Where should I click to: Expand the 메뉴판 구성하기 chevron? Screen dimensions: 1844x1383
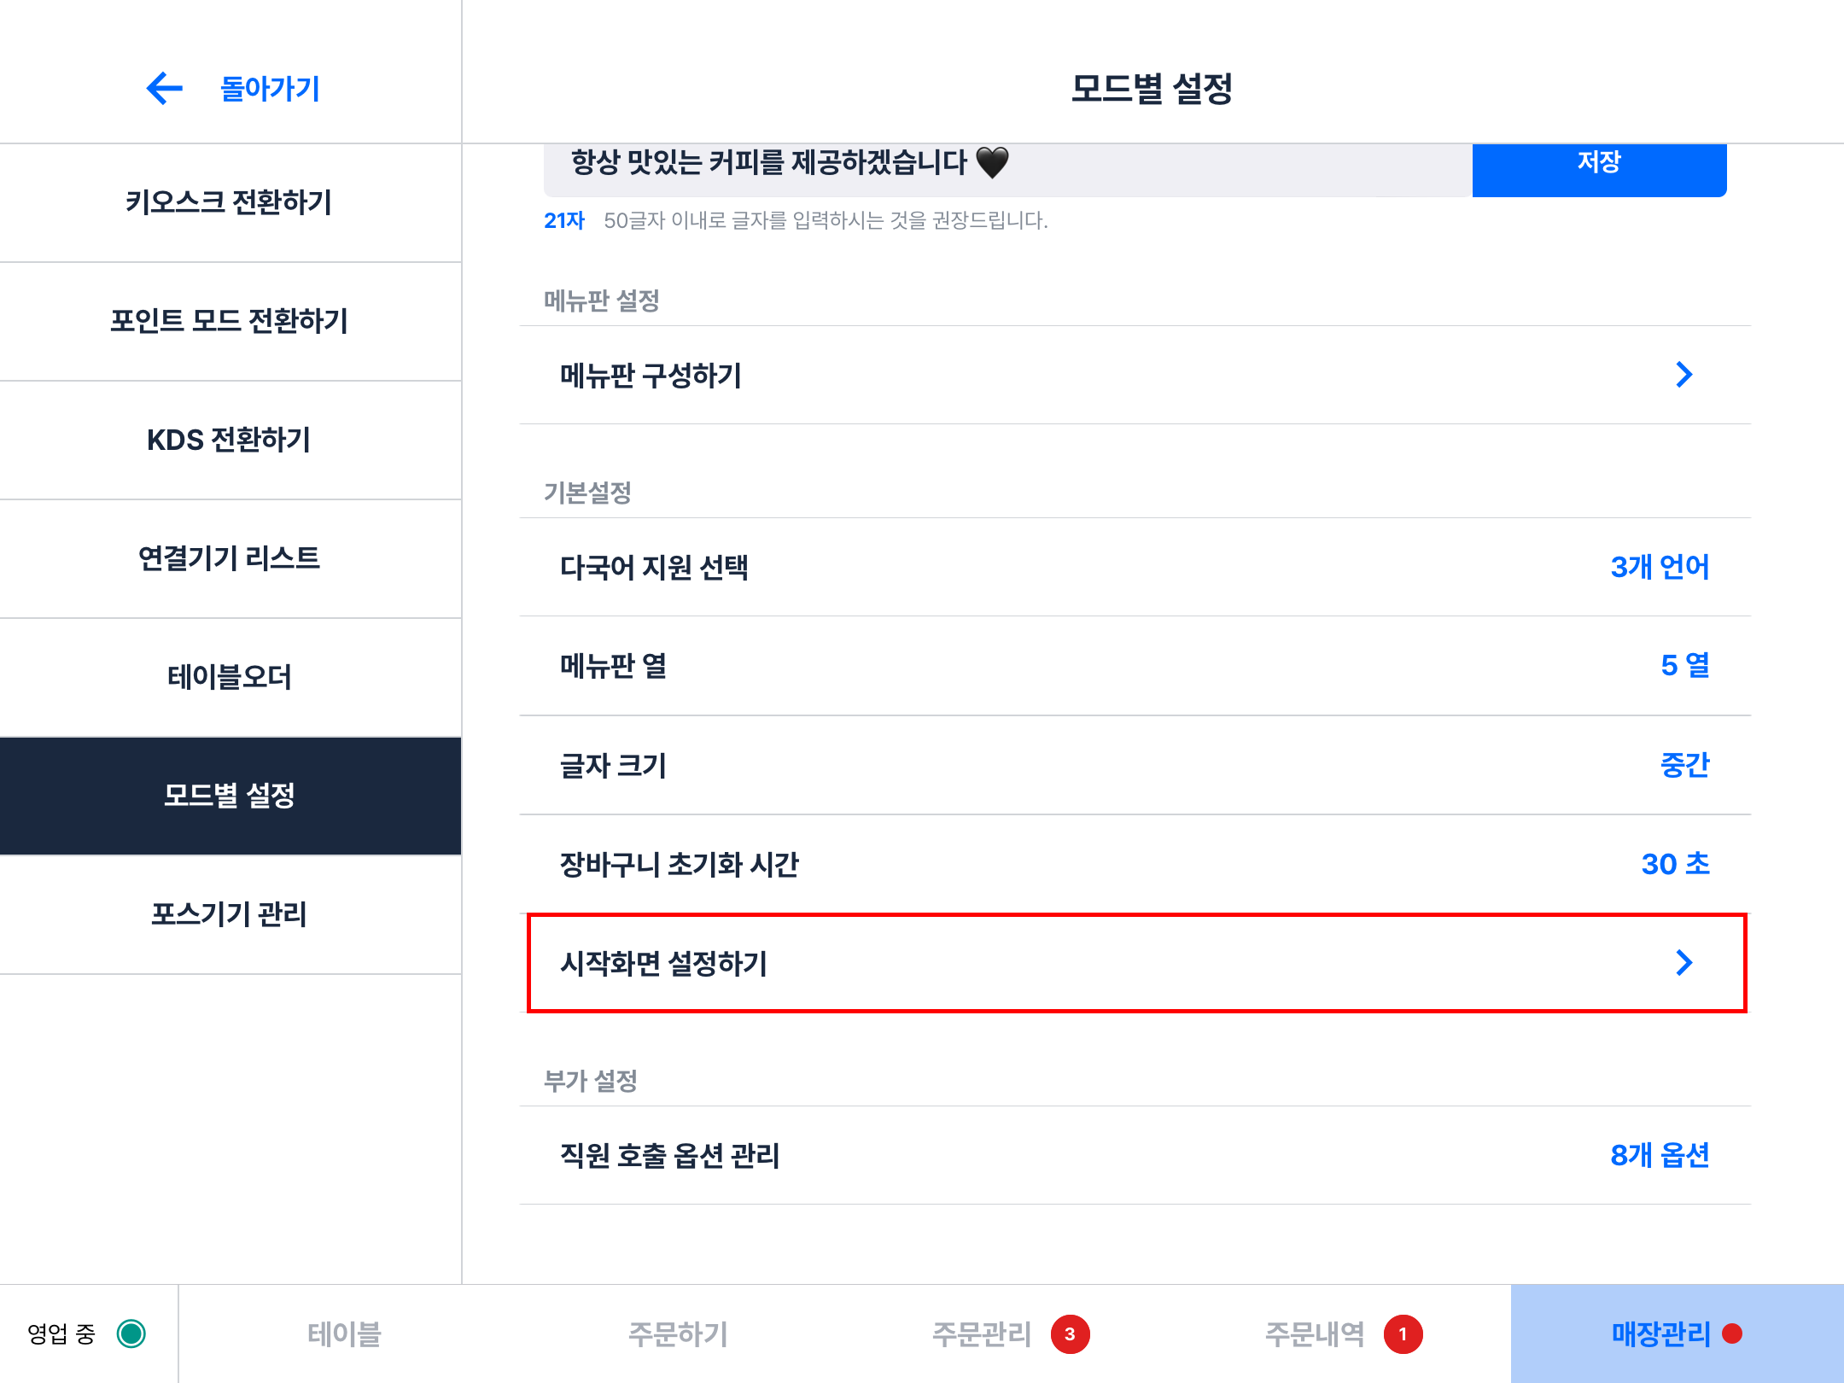point(1684,375)
